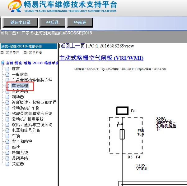Open 变速器 tree item
Image resolution: width=187 pixels, height=186 pixels.
pyautogui.click(x=18, y=164)
